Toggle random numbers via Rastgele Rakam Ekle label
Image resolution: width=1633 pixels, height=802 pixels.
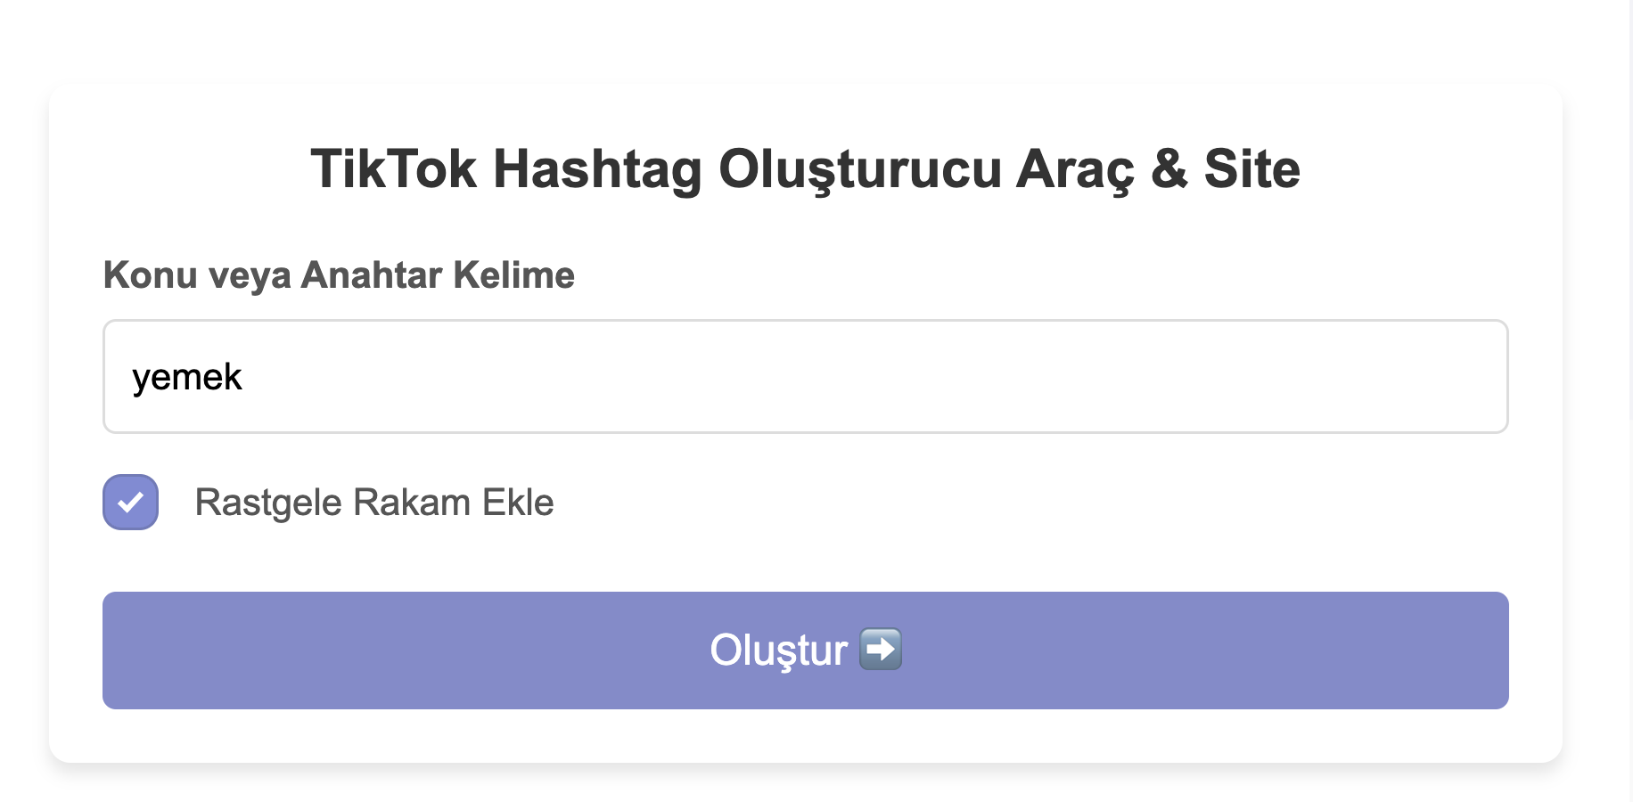coord(374,503)
